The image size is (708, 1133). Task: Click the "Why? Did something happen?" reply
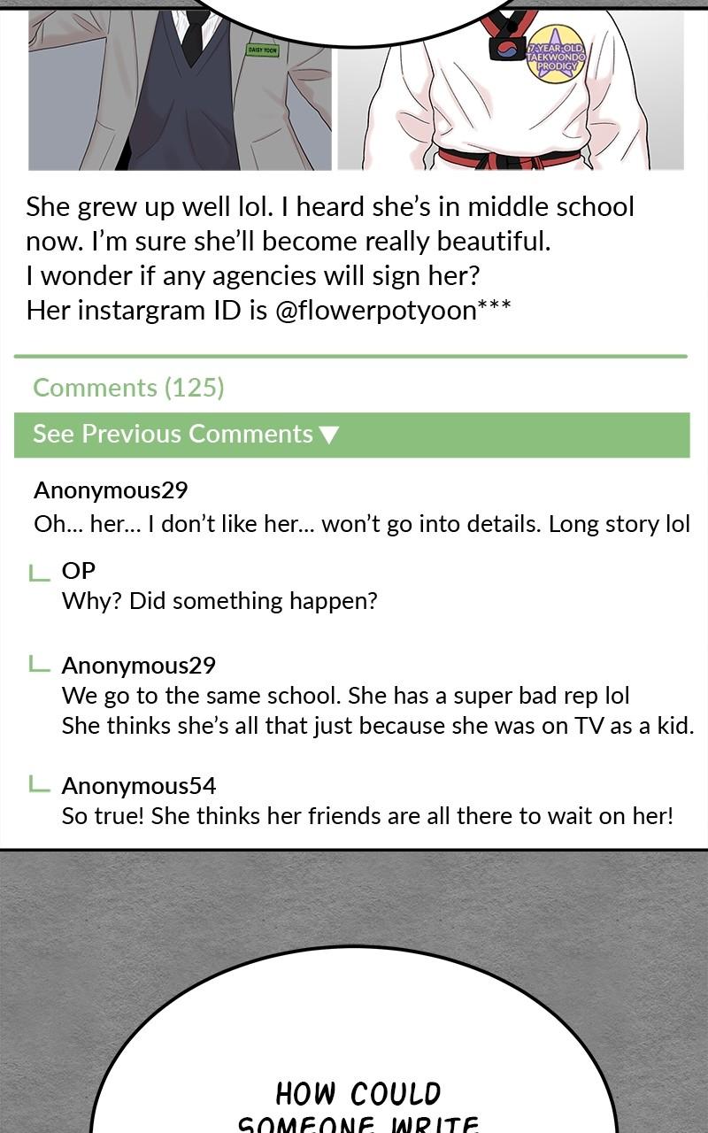coord(219,601)
